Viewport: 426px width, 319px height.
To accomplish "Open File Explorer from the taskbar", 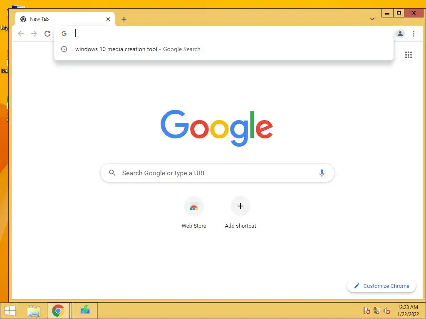I will (x=34, y=311).
